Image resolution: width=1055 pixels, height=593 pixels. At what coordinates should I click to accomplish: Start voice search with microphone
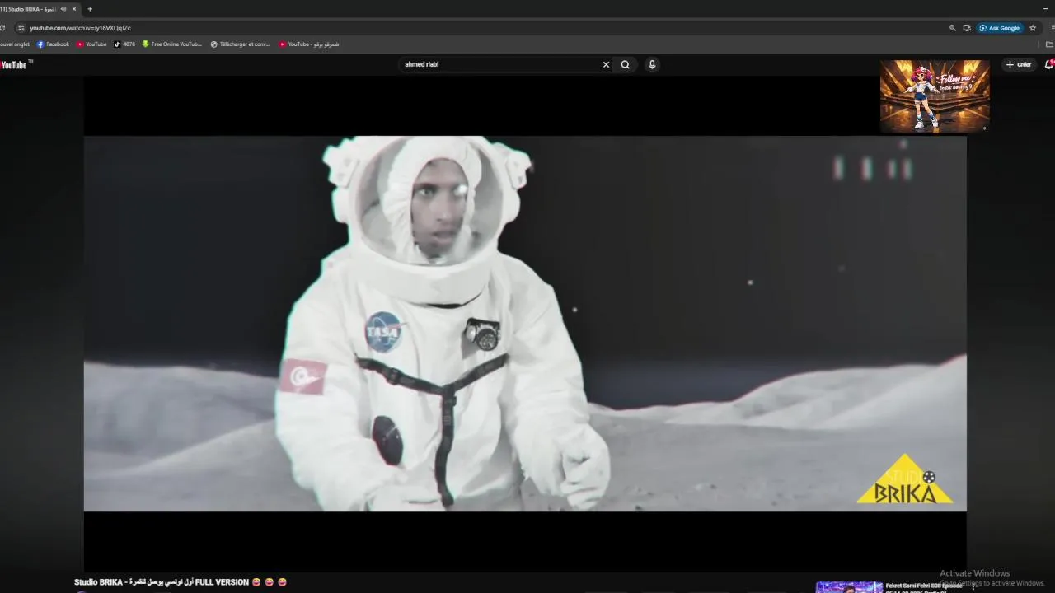(652, 64)
